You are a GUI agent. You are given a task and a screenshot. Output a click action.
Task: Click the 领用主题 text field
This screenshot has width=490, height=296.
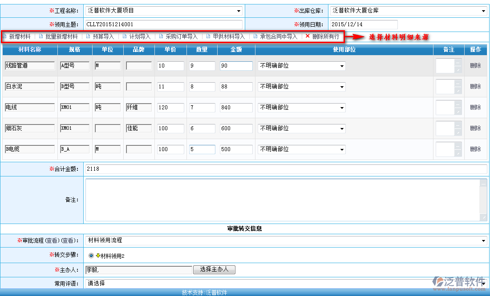tap(163, 24)
